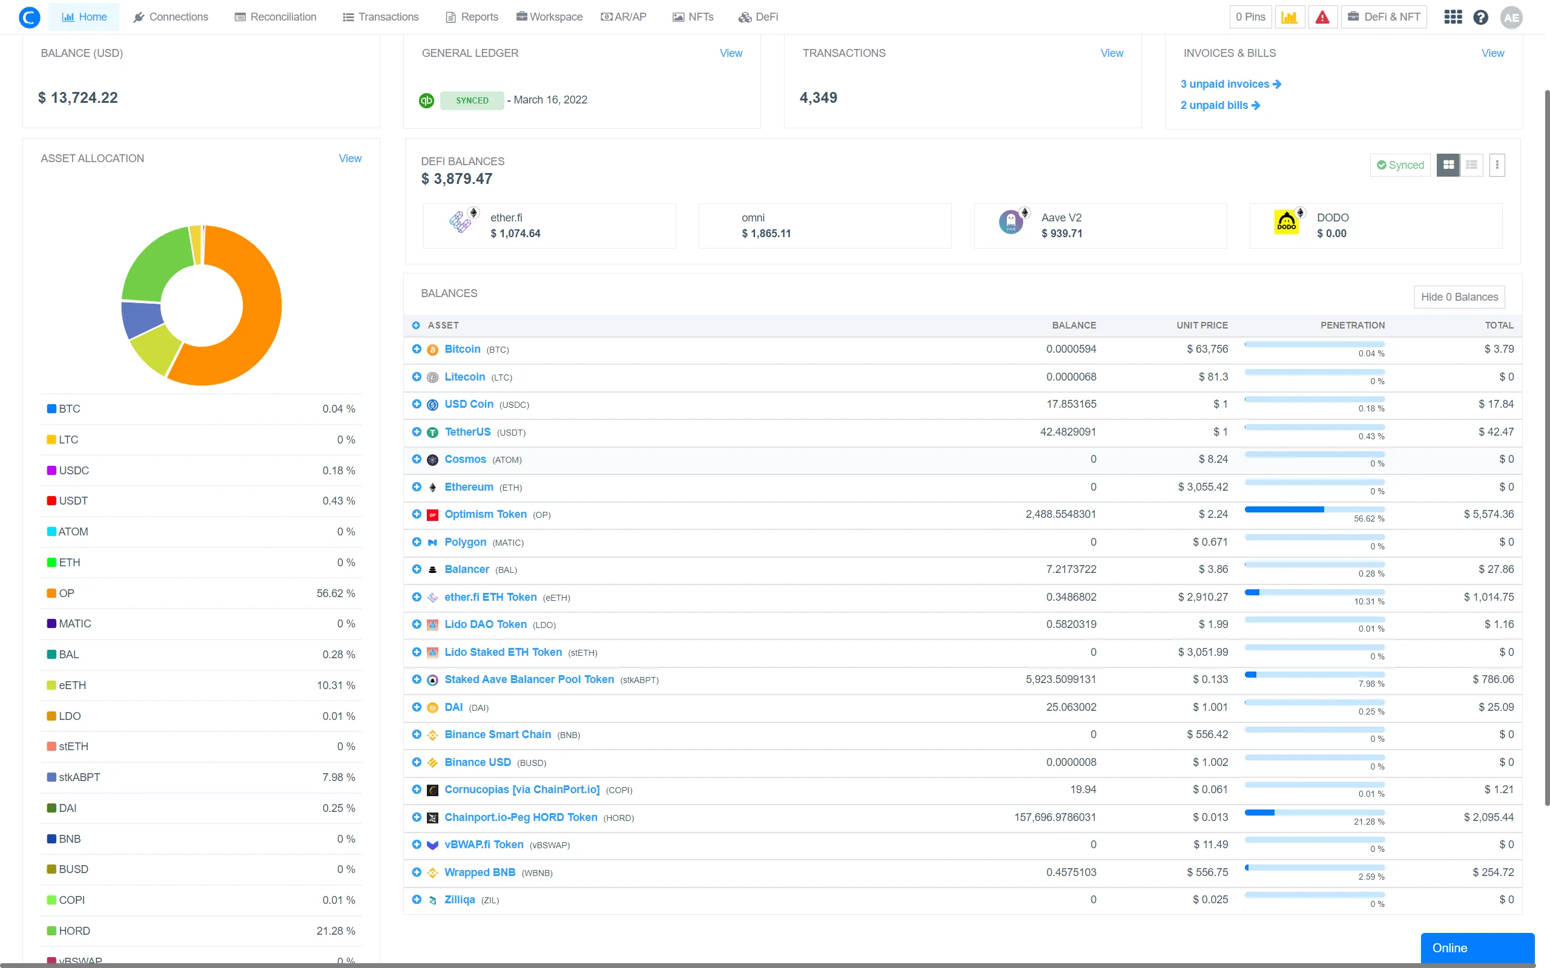Expand the ether.fi ETH Token row
Image resolution: width=1550 pixels, height=968 pixels.
point(417,597)
